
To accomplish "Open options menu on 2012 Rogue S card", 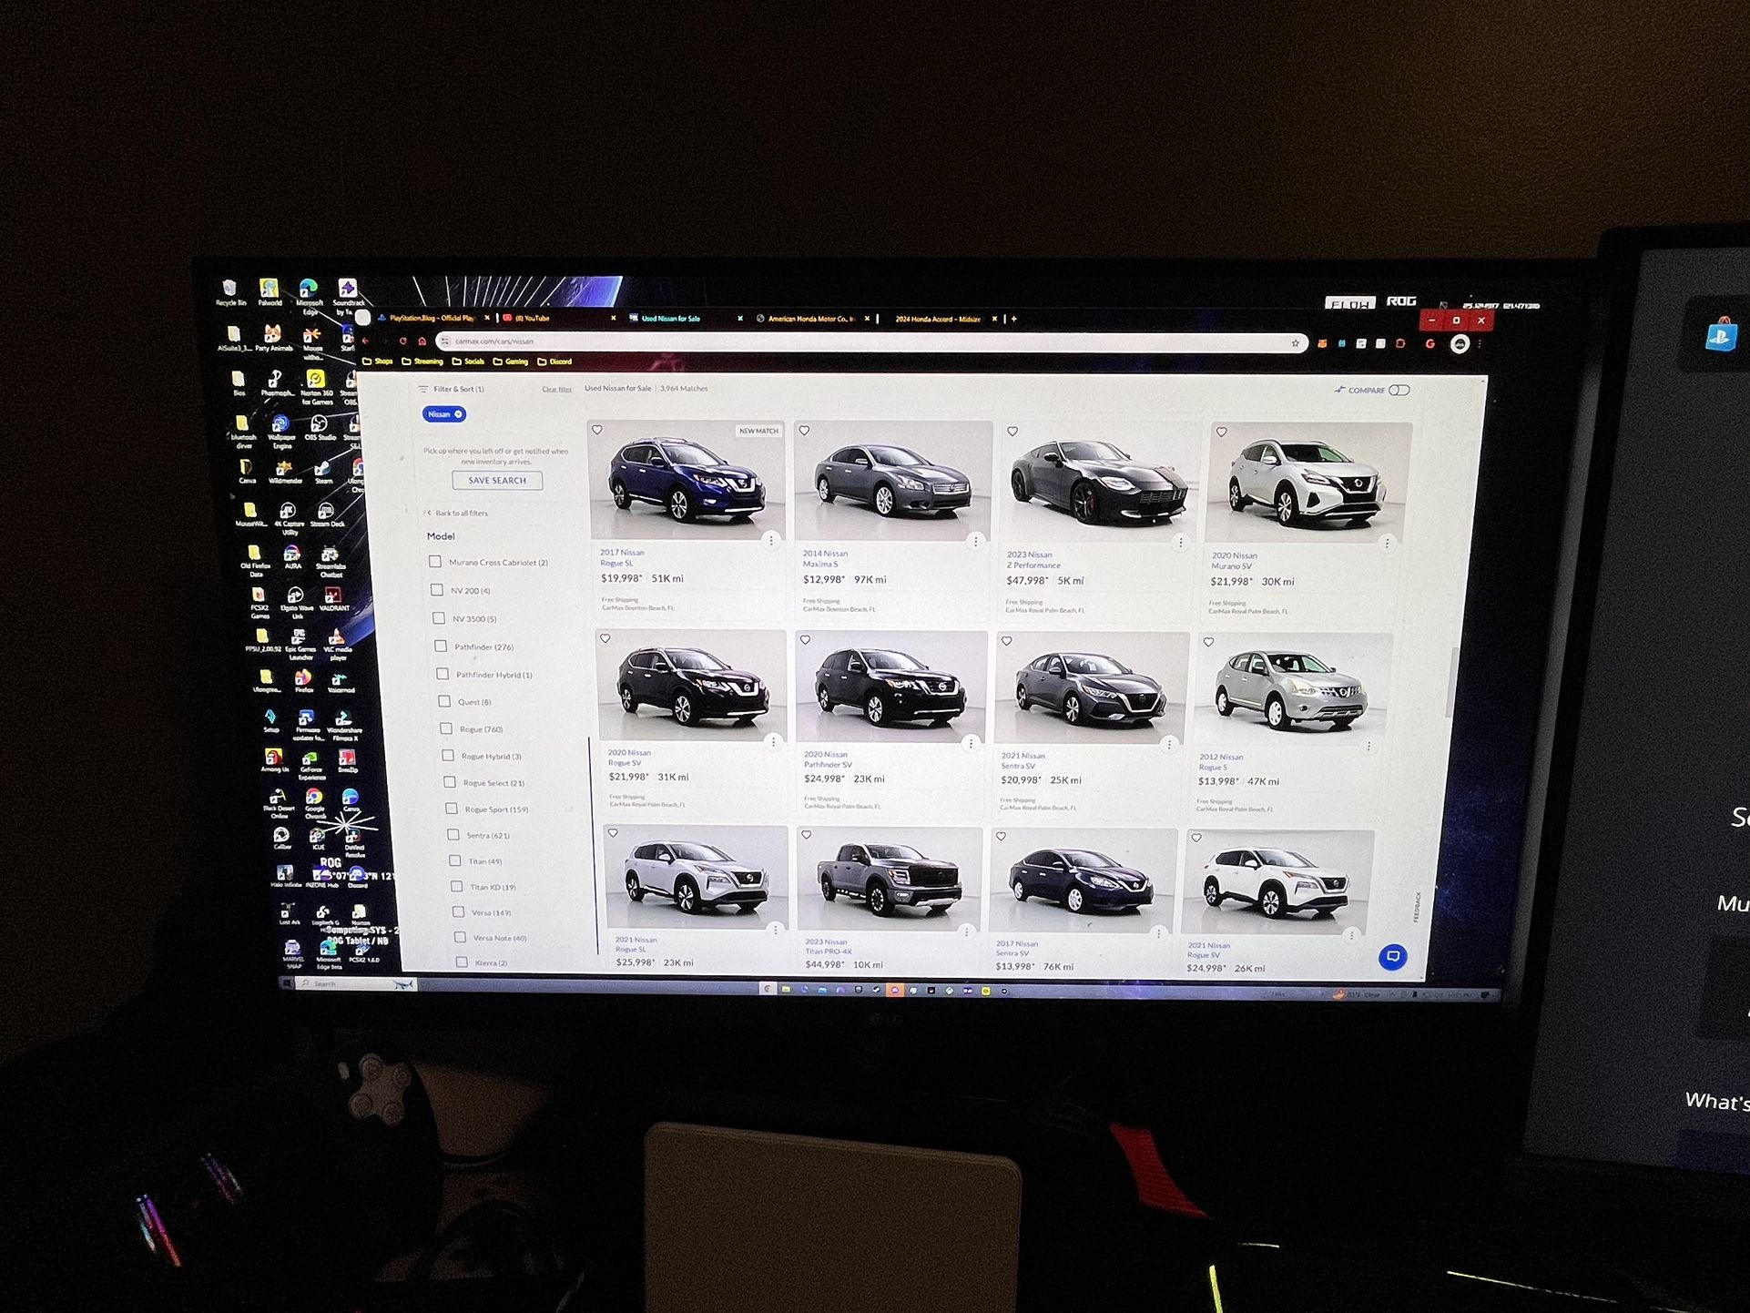I will (1369, 746).
